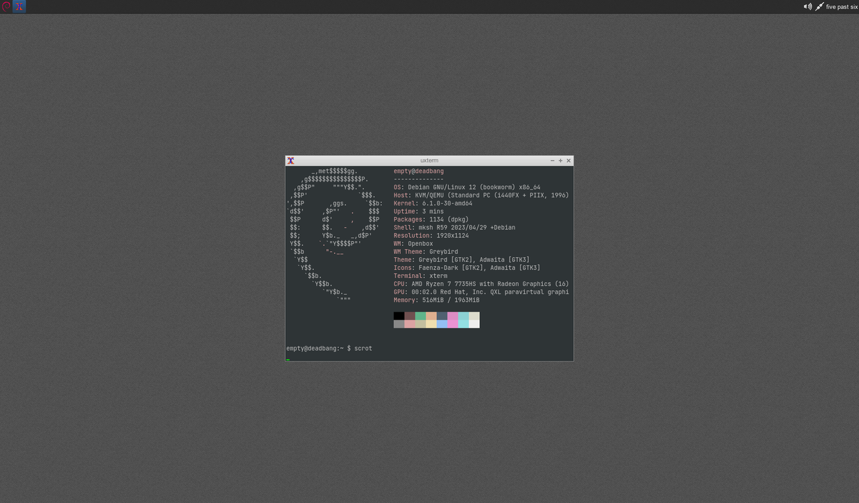Image resolution: width=859 pixels, height=503 pixels.
Task: Click the 'Memory: 516MiB / 1963MiB' line
Action: point(437,300)
